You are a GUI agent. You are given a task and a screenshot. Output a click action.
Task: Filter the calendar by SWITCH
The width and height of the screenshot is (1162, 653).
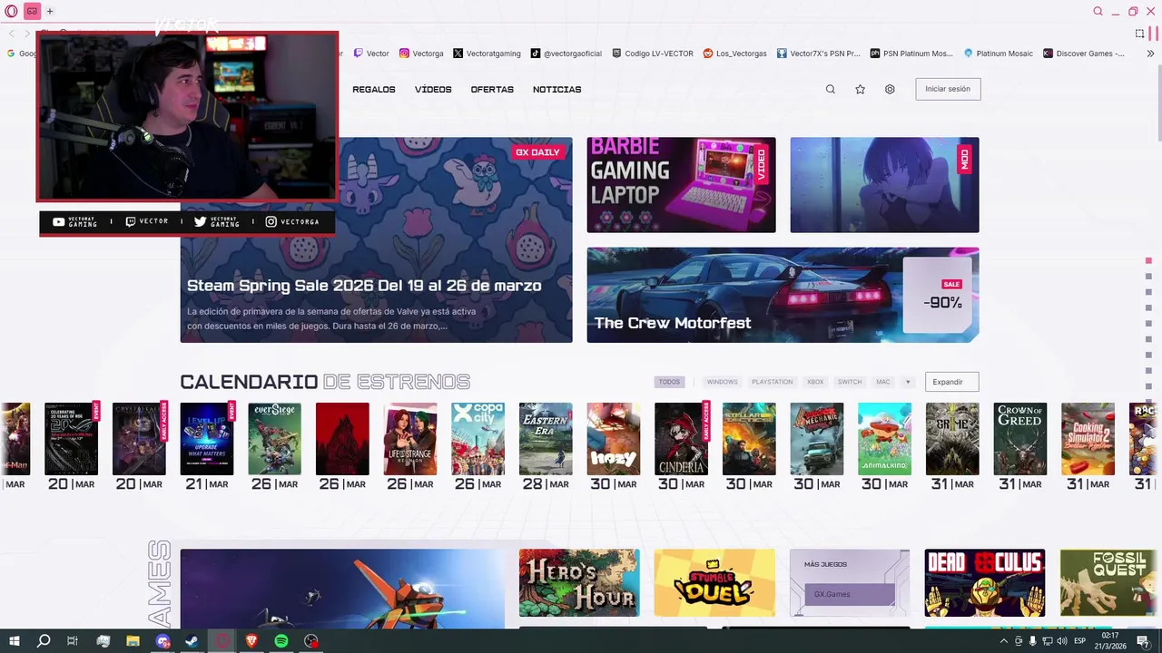[850, 382]
